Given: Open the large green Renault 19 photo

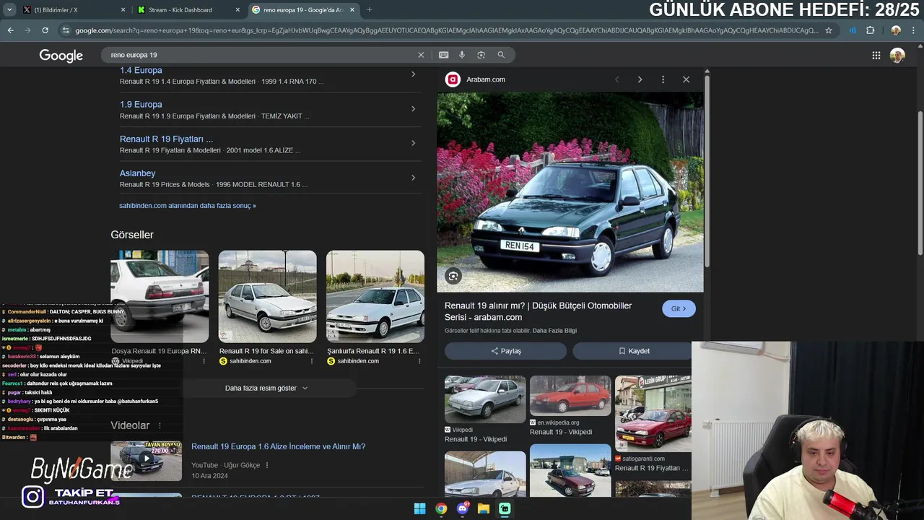Looking at the screenshot, I should tap(570, 192).
